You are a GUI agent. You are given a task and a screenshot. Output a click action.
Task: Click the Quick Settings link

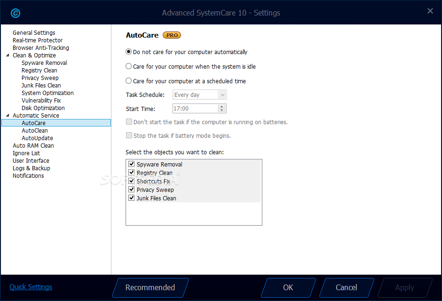tap(31, 286)
